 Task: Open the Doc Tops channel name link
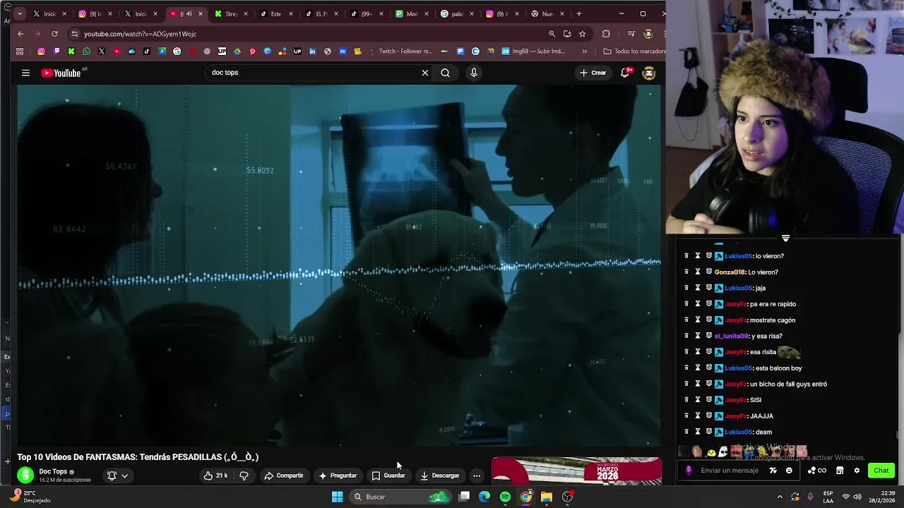point(53,471)
